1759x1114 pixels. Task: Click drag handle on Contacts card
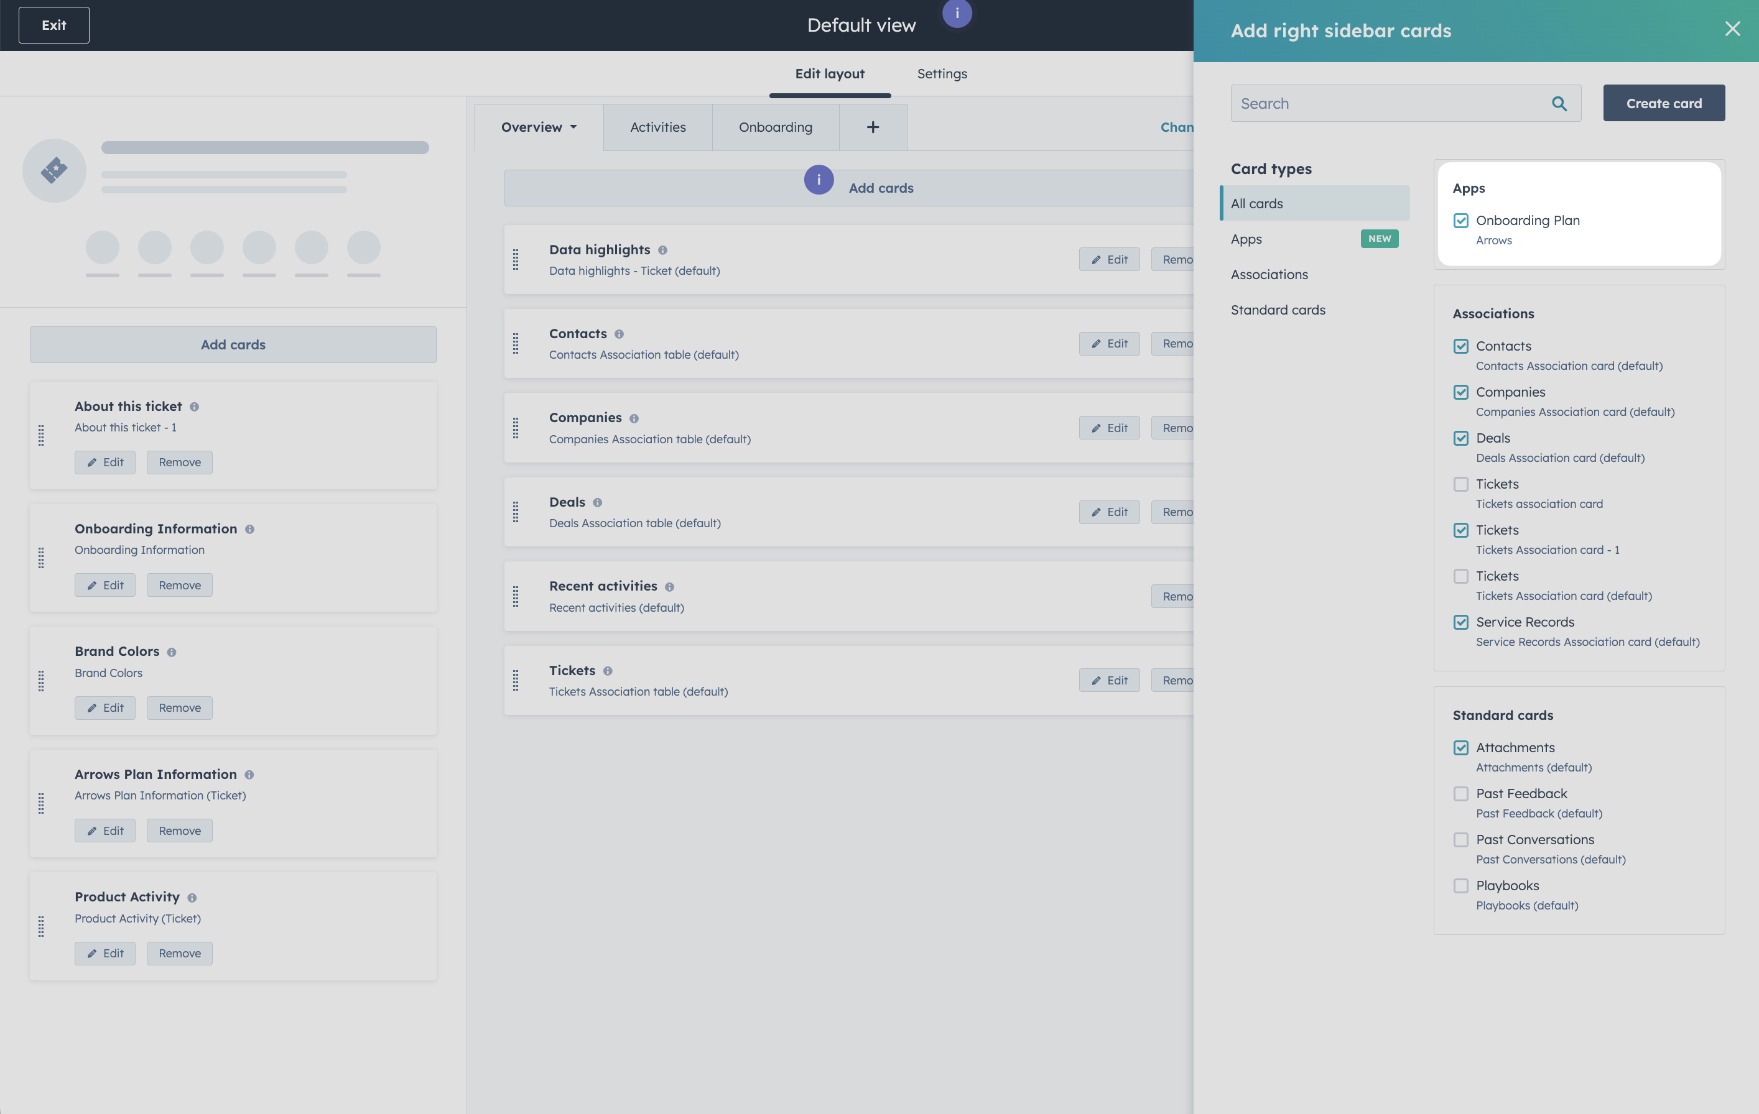tap(516, 343)
